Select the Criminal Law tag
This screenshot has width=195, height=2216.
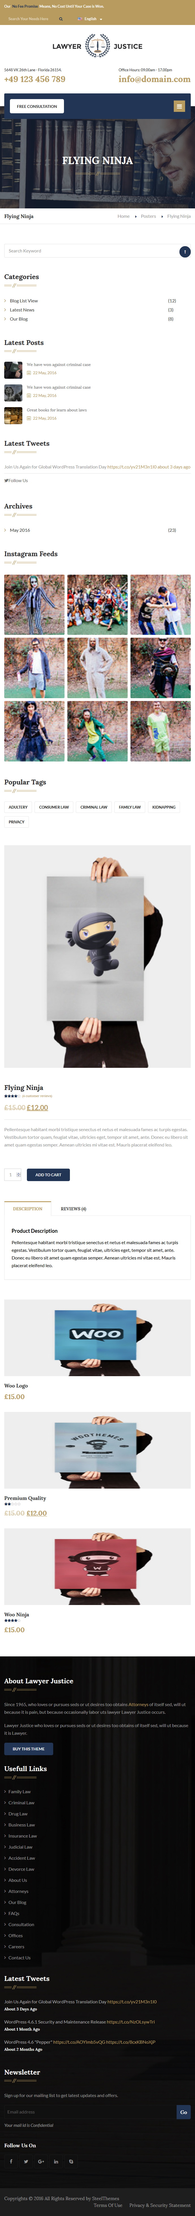coord(94,807)
